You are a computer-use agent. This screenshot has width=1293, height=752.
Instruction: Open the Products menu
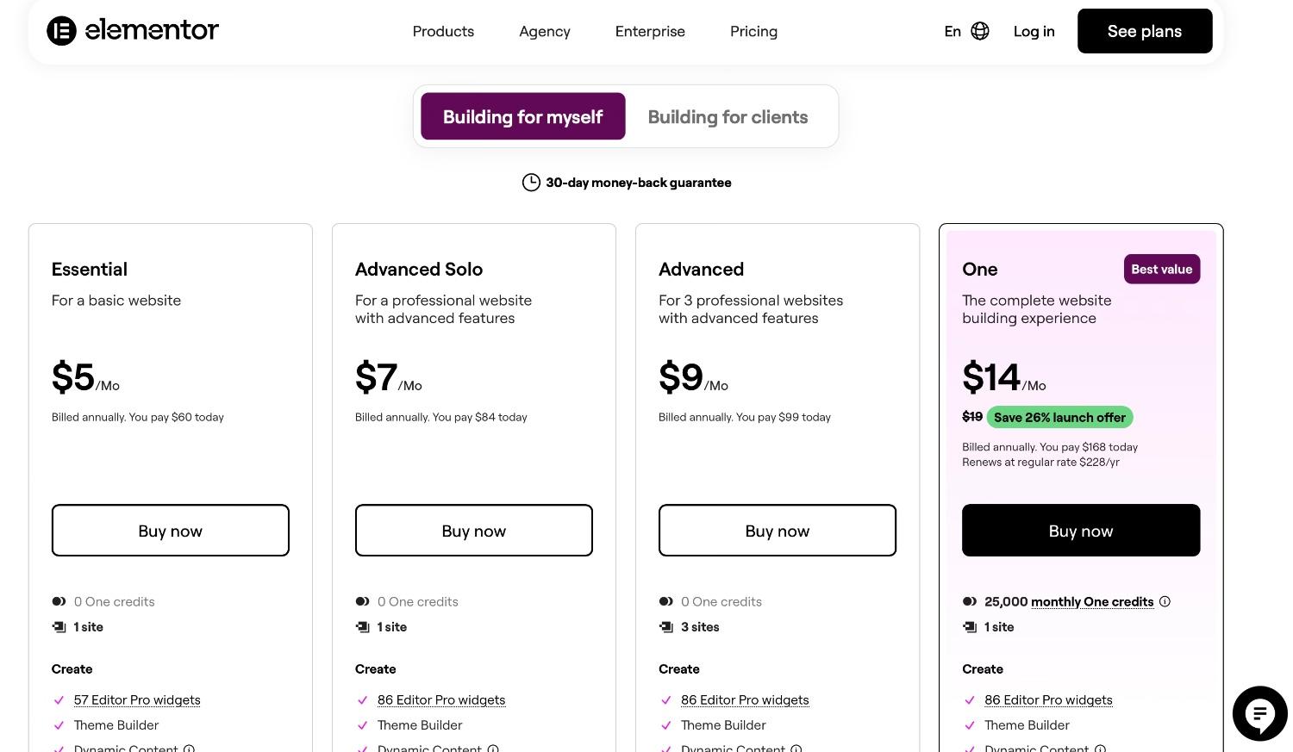click(x=443, y=31)
